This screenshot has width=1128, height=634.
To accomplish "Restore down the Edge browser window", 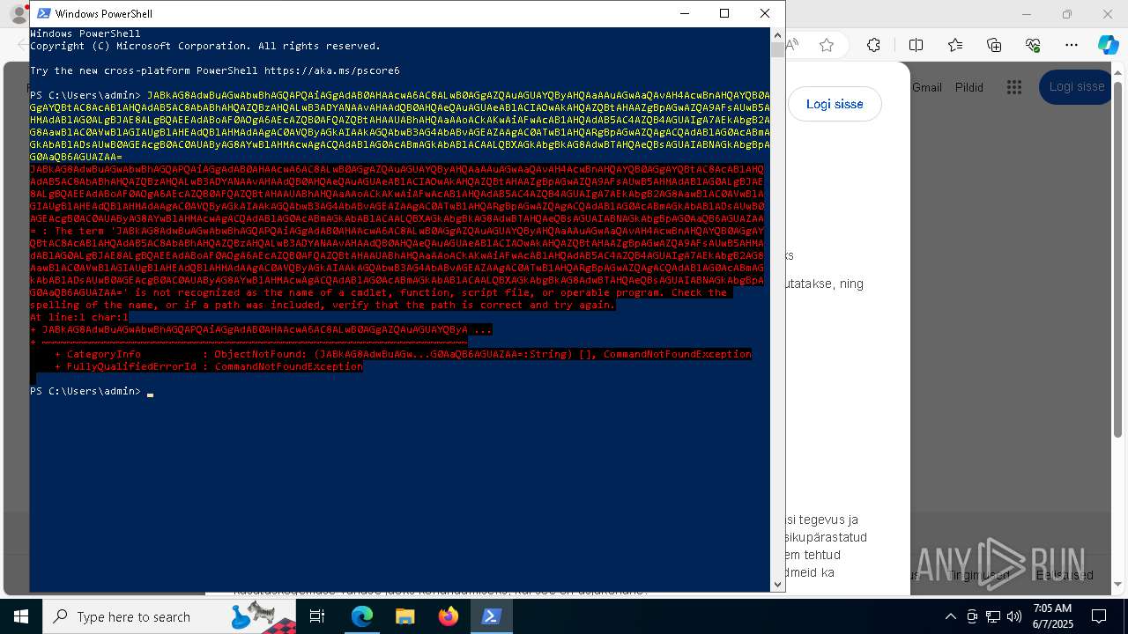I will click(1067, 14).
